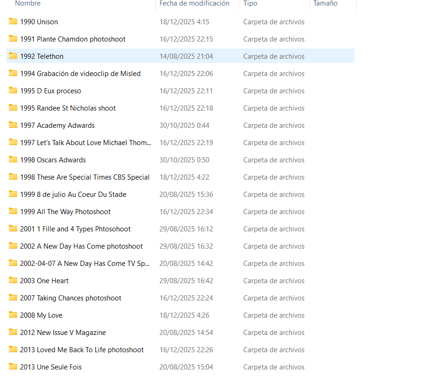Select 1994 Grabación de videoclip de Misled
The height and width of the screenshot is (376, 442).
coord(80,74)
